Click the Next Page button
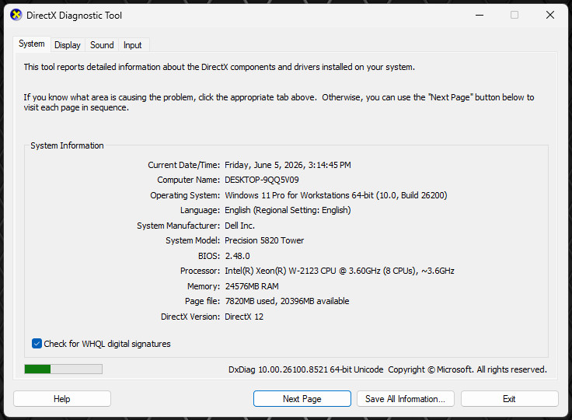Viewport: 572px width, 420px height. point(302,399)
